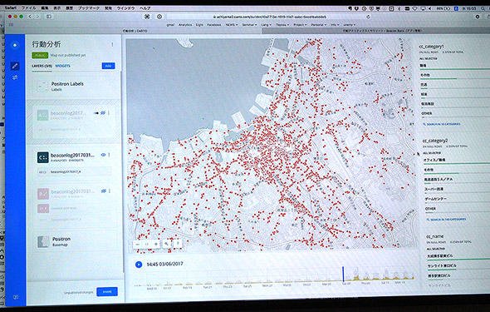The image size is (490, 312).
Task: Click the map control button right of the search magnifier
Action: [x=178, y=244]
